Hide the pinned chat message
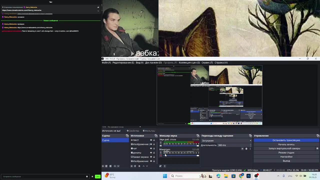The height and width of the screenshot is (180, 320). (98, 7)
